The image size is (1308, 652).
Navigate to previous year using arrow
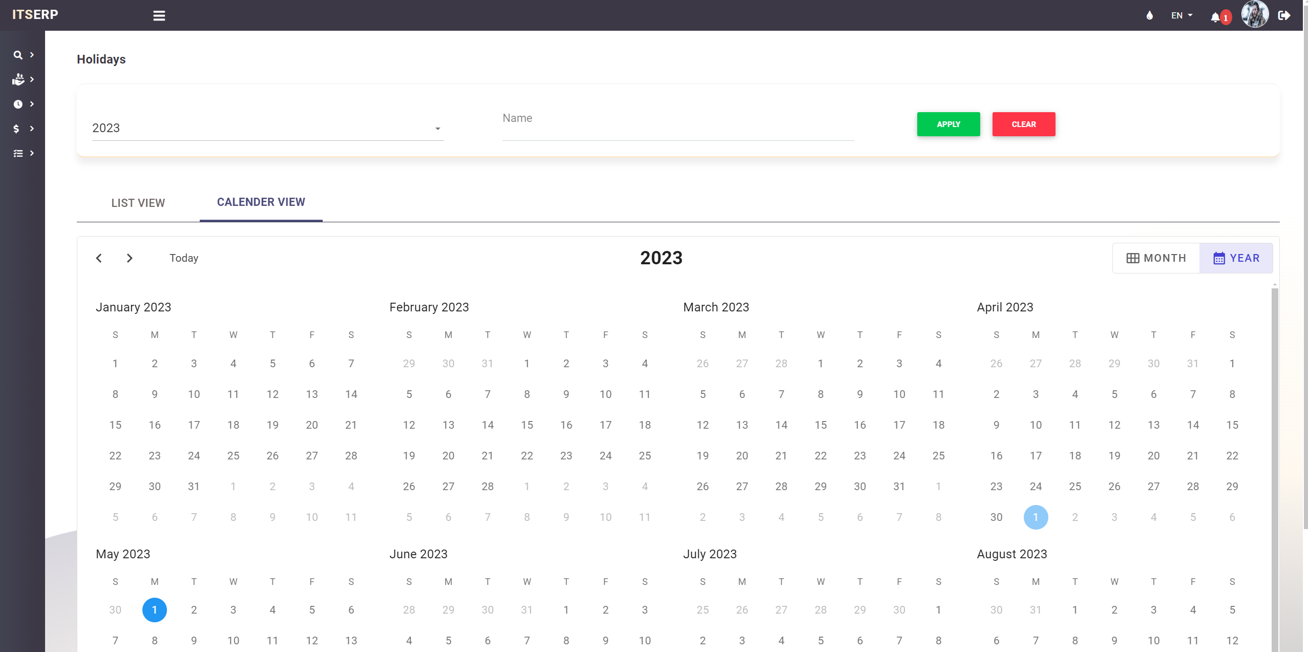click(98, 257)
